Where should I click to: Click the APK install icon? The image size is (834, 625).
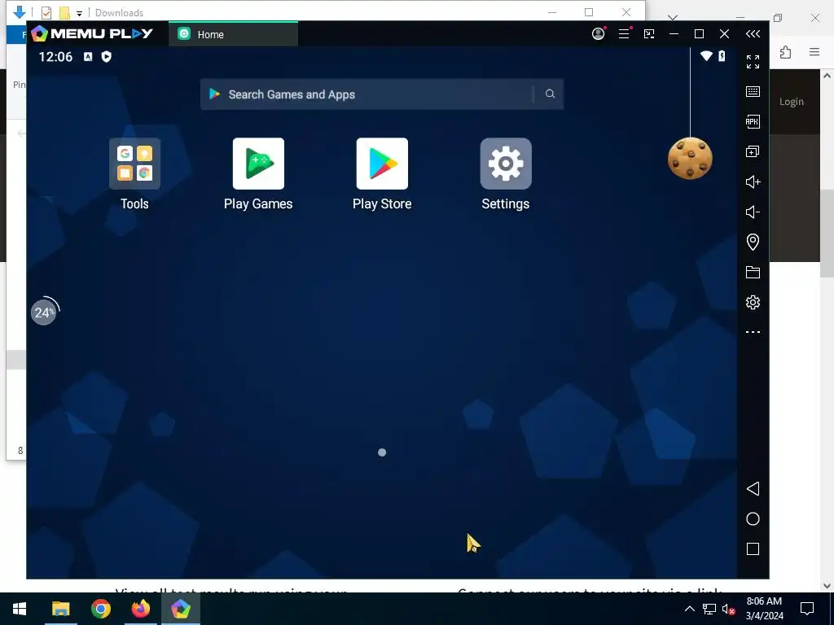pos(753,122)
